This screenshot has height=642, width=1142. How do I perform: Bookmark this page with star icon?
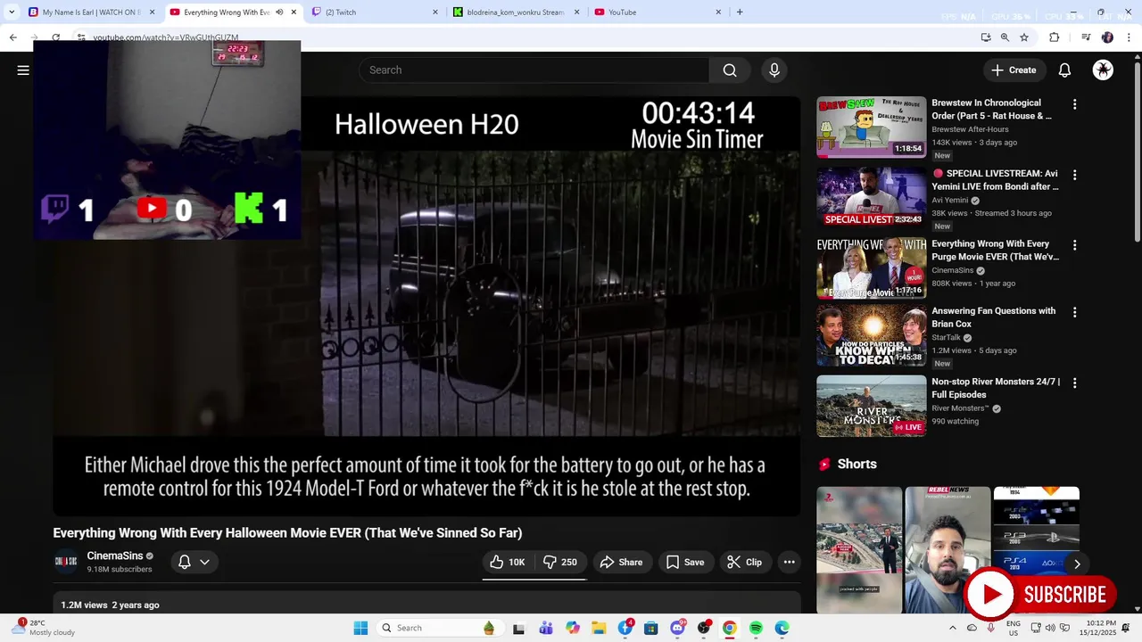(x=1024, y=37)
